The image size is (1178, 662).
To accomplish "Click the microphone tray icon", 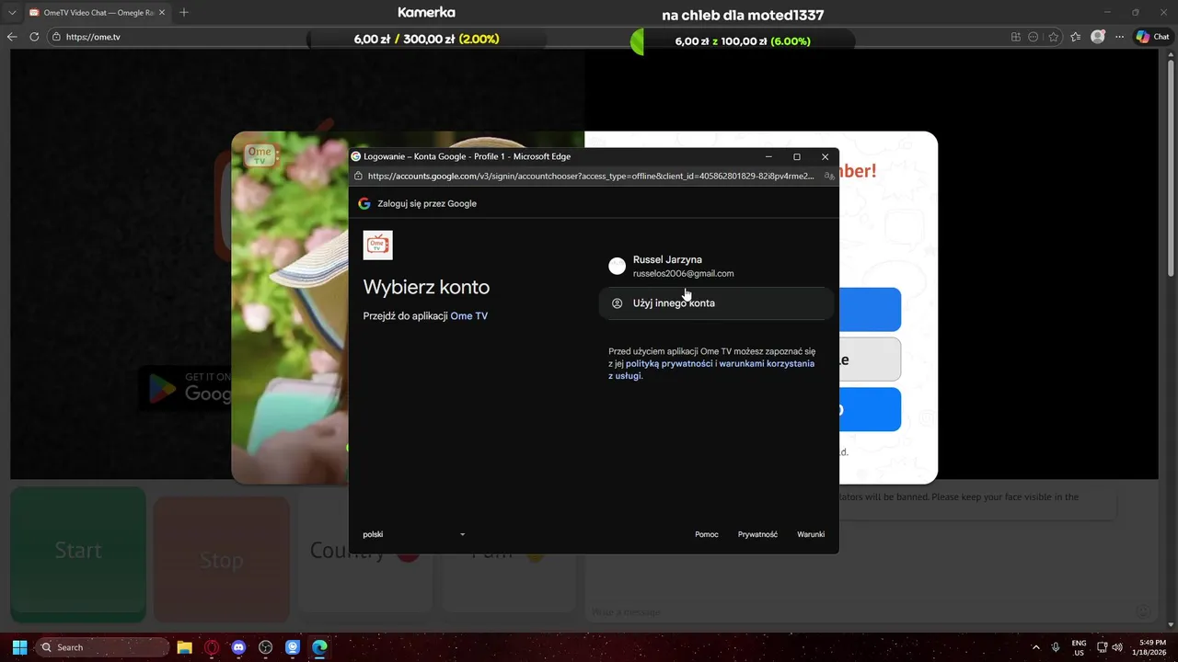I will coord(1056,647).
